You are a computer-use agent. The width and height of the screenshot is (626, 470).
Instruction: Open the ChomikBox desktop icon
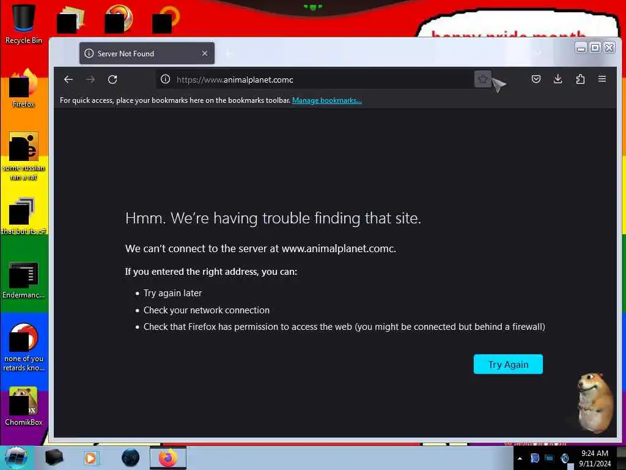point(24,406)
